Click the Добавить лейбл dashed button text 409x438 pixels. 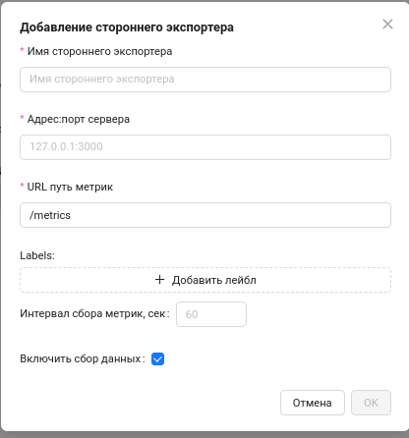[x=214, y=280]
